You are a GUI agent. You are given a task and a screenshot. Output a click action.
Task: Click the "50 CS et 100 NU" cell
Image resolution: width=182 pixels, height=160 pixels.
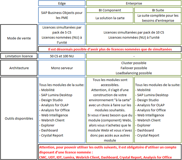[x=62, y=56]
